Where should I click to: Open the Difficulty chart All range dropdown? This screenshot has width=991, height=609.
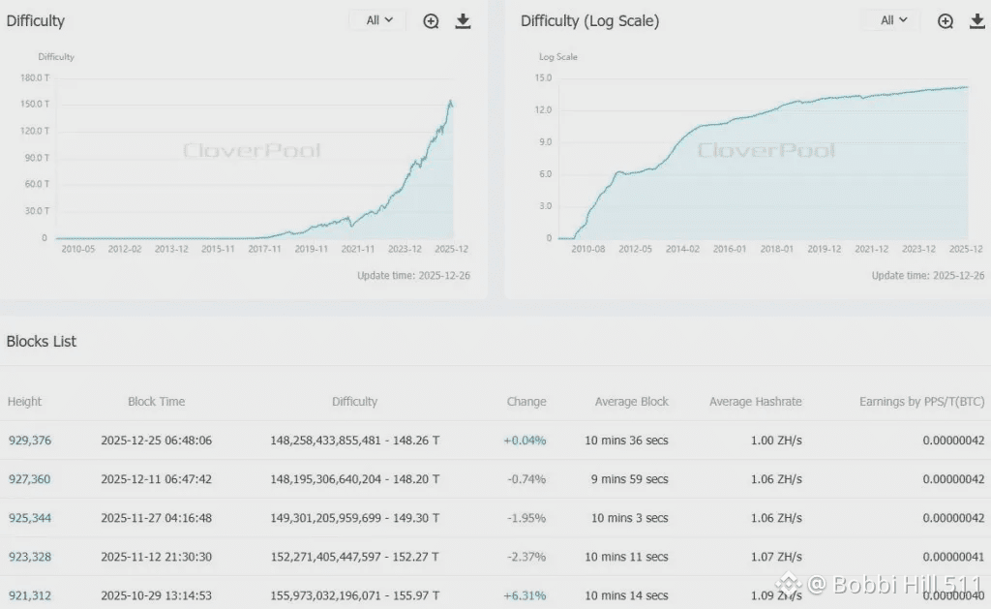click(378, 20)
